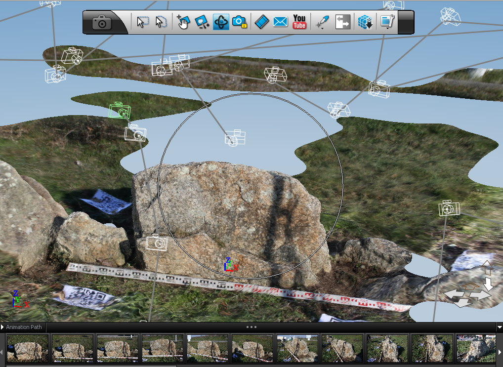Open the pin marker tool dropdown
The height and width of the screenshot is (367, 503).
coord(322,23)
